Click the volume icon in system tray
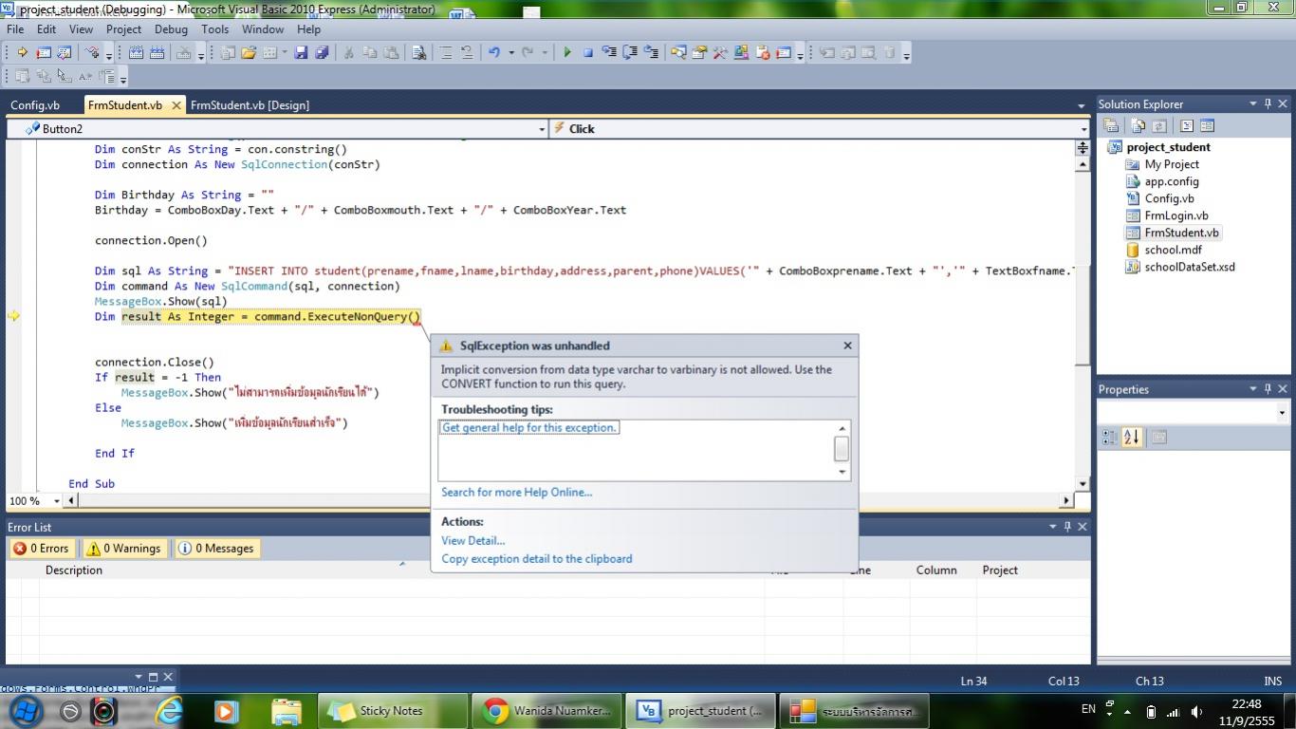 click(1195, 712)
